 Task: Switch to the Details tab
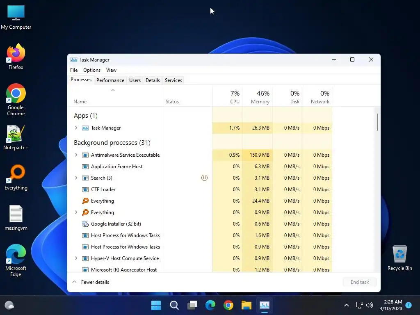pos(153,80)
